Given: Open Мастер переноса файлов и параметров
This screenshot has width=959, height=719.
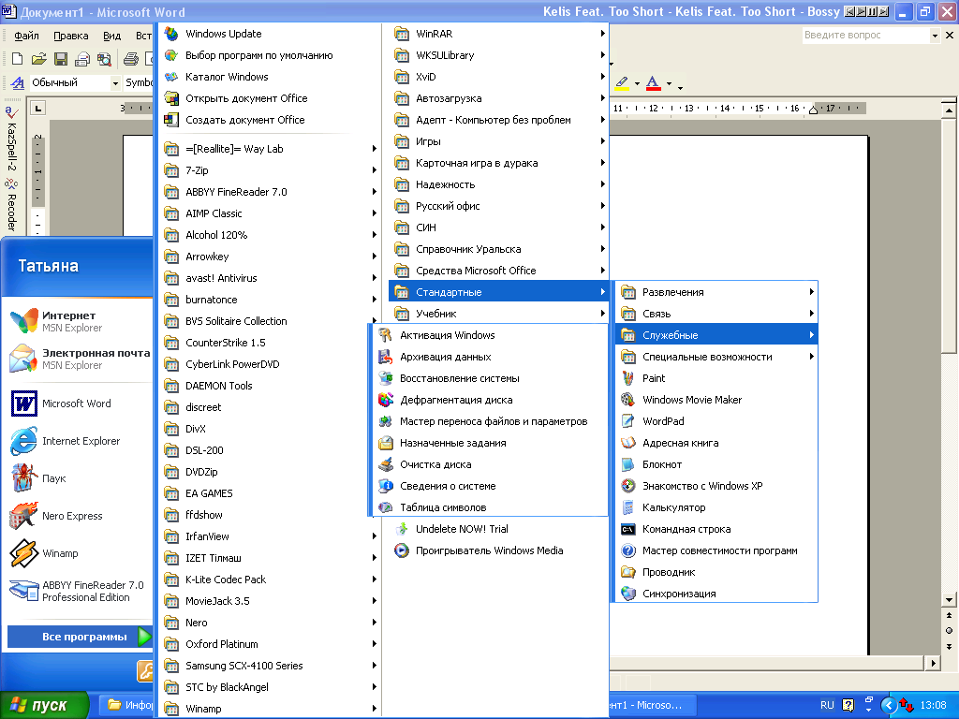Looking at the screenshot, I should point(491,421).
